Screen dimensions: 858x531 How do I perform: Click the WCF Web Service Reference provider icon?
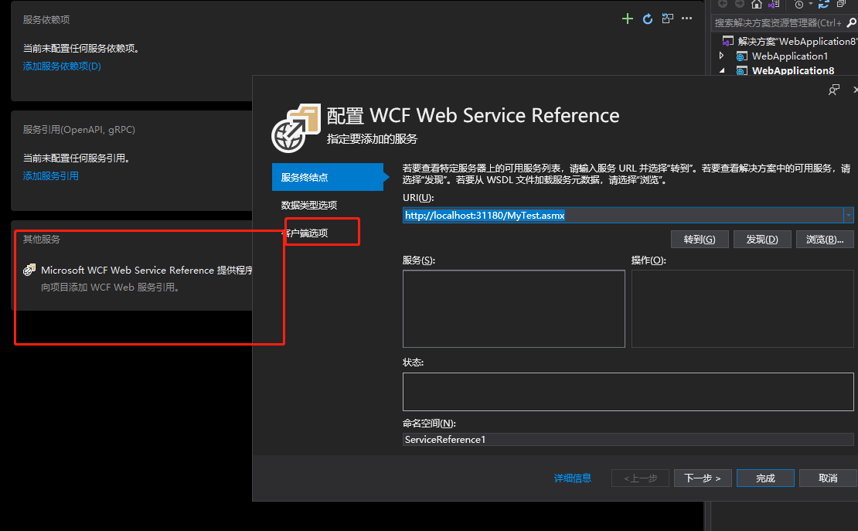29,270
